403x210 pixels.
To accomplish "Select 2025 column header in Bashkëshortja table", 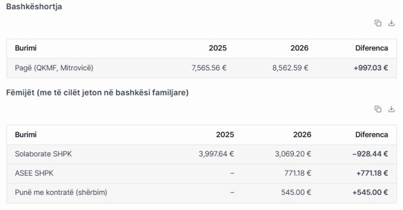I will pyautogui.click(x=218, y=48).
